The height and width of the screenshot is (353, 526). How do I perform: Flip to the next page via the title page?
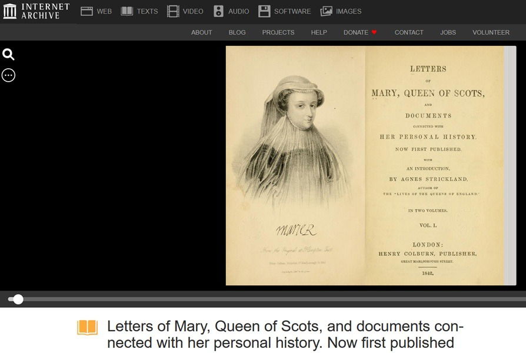coord(434,166)
